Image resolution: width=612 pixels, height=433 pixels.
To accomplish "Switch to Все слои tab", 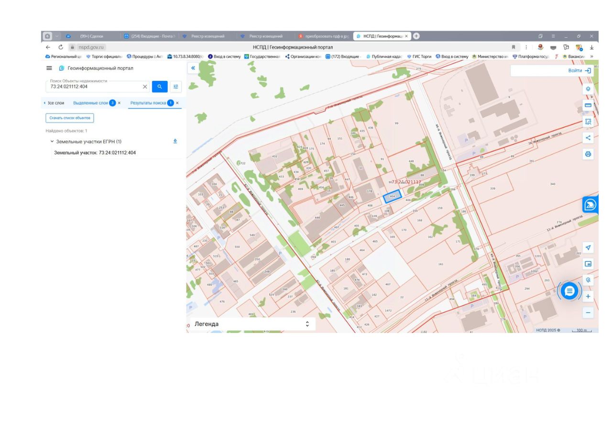I will [x=56, y=103].
